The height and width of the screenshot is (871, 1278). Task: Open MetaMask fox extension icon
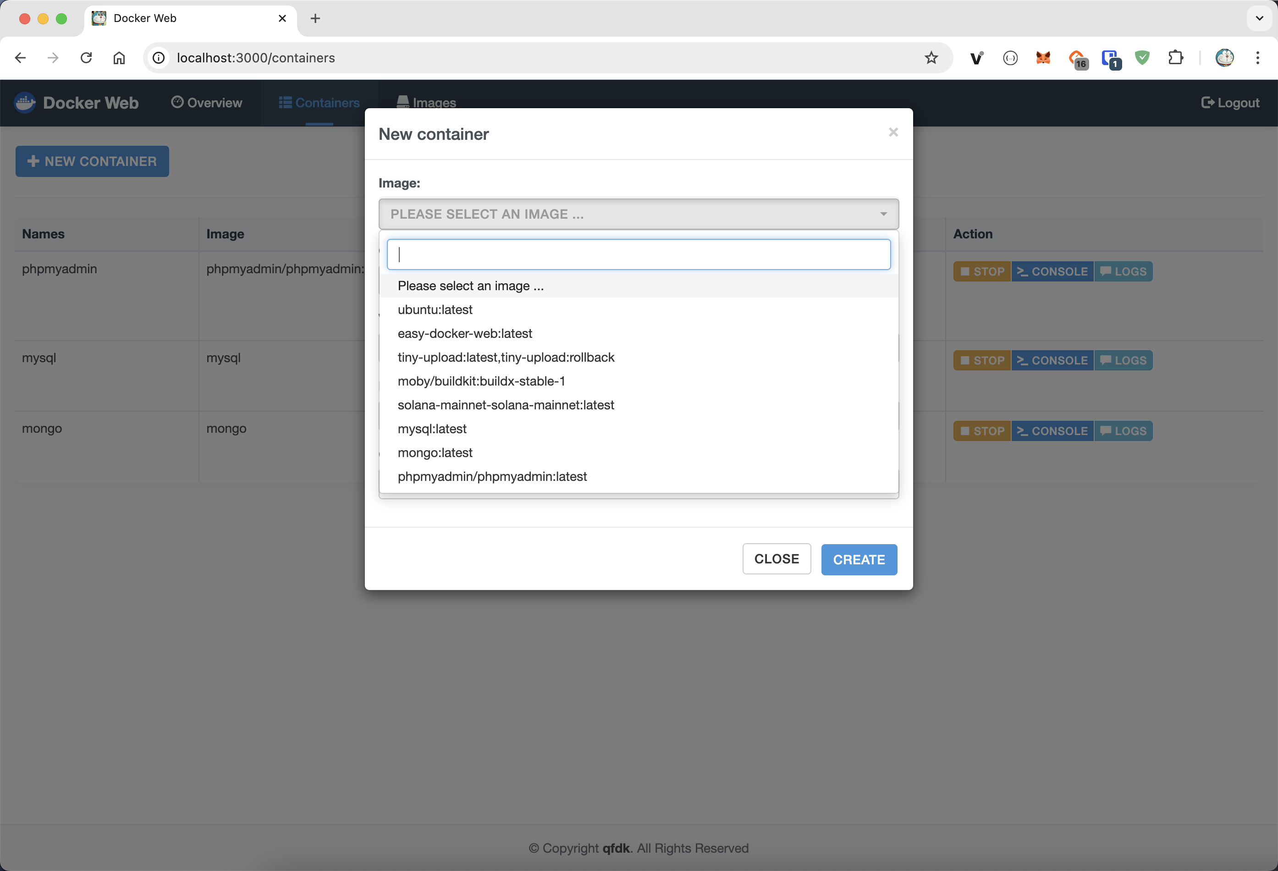(1043, 58)
